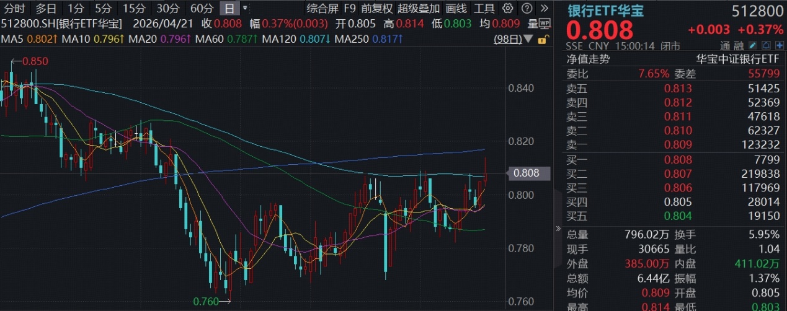Click the pencil note icon
787x311 pixels.
coord(753,46)
